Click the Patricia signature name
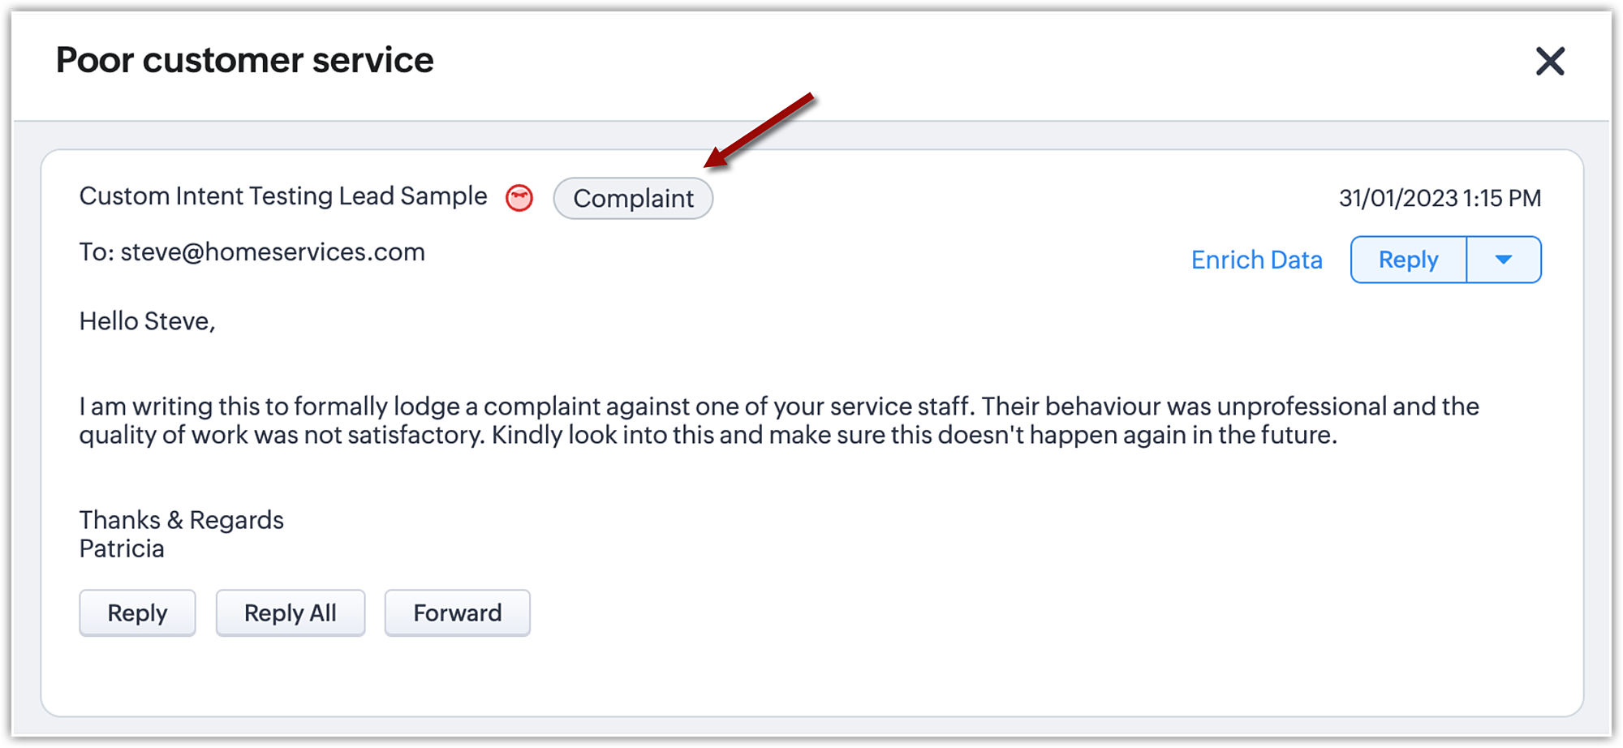 pyautogui.click(x=122, y=549)
